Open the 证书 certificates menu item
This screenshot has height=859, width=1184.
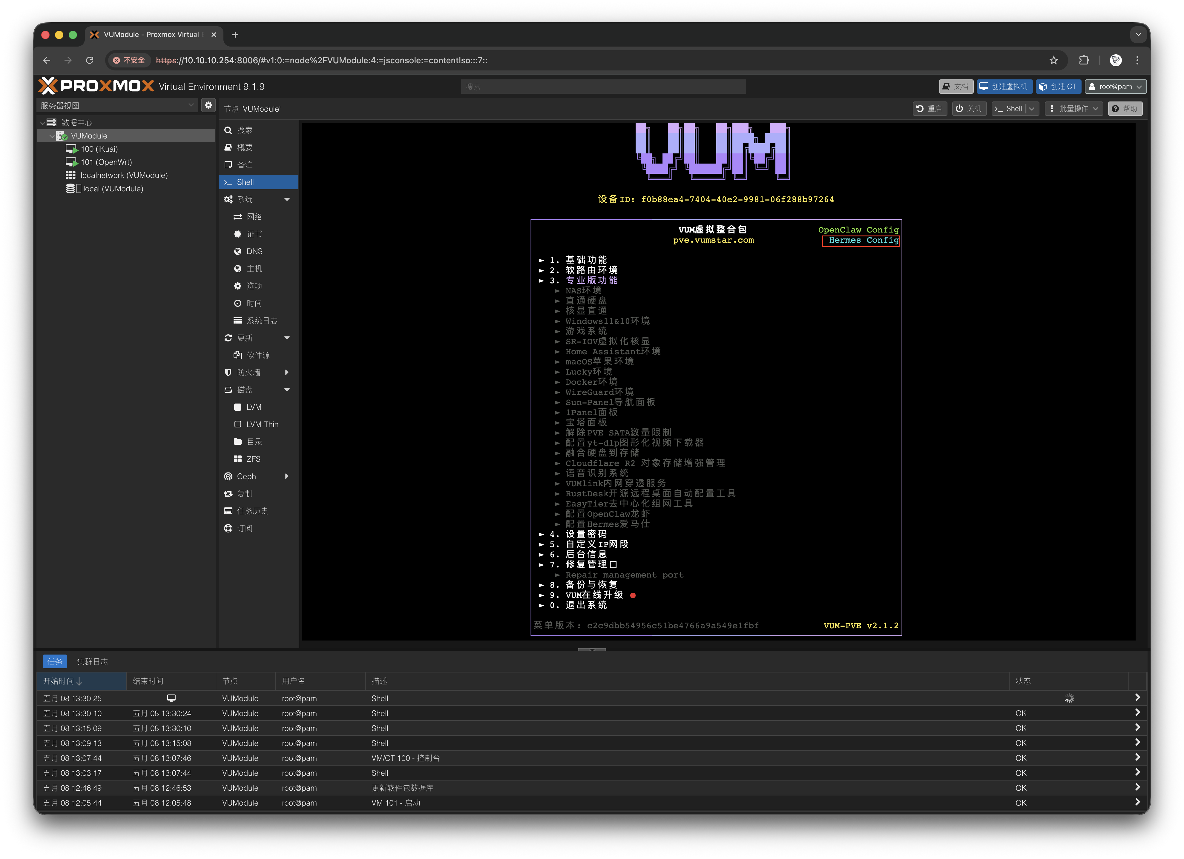(x=258, y=234)
